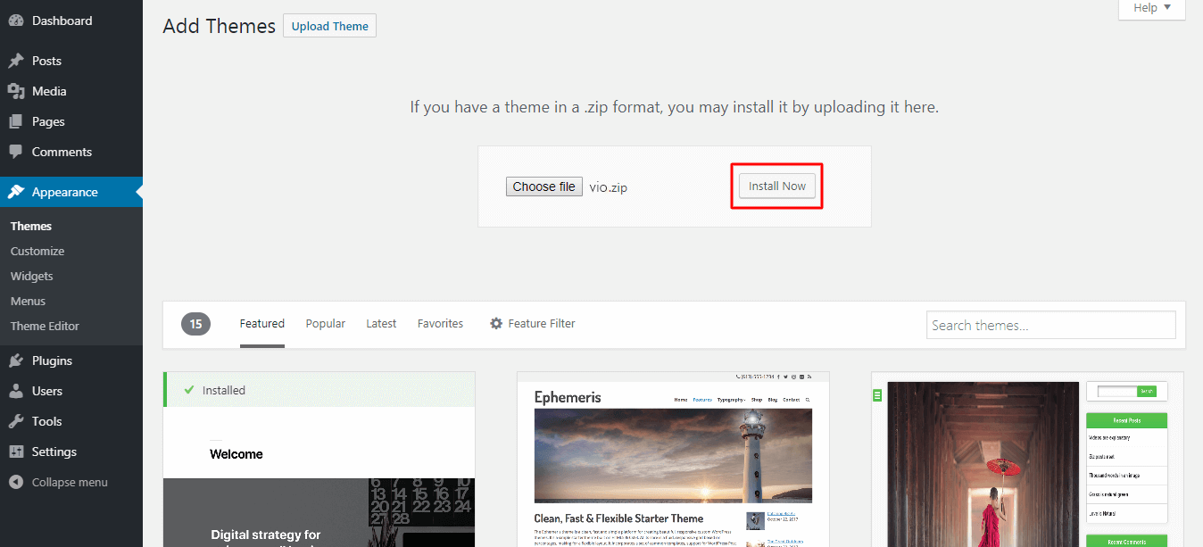The height and width of the screenshot is (547, 1203).
Task: Click the Upload Theme button
Action: (329, 26)
